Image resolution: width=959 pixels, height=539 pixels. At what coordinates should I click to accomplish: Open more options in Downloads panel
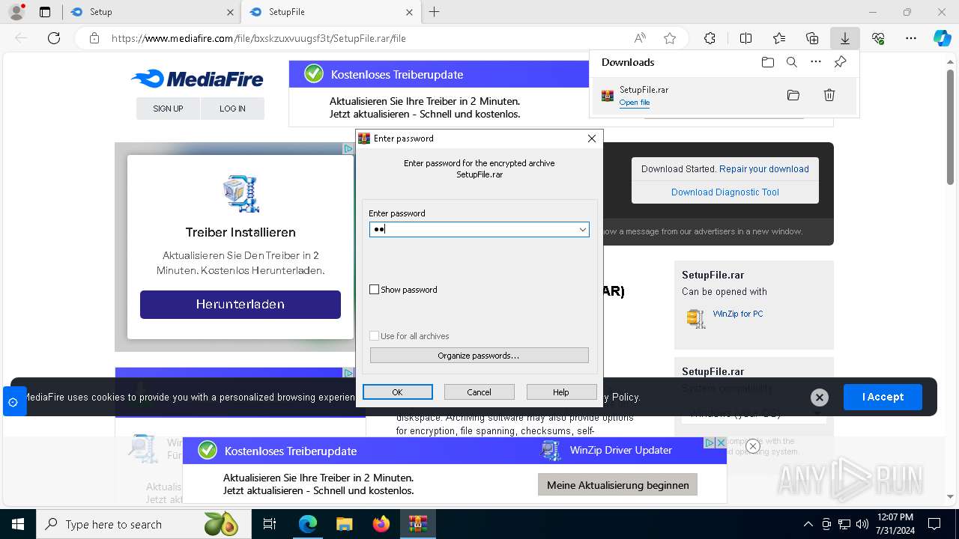(816, 62)
